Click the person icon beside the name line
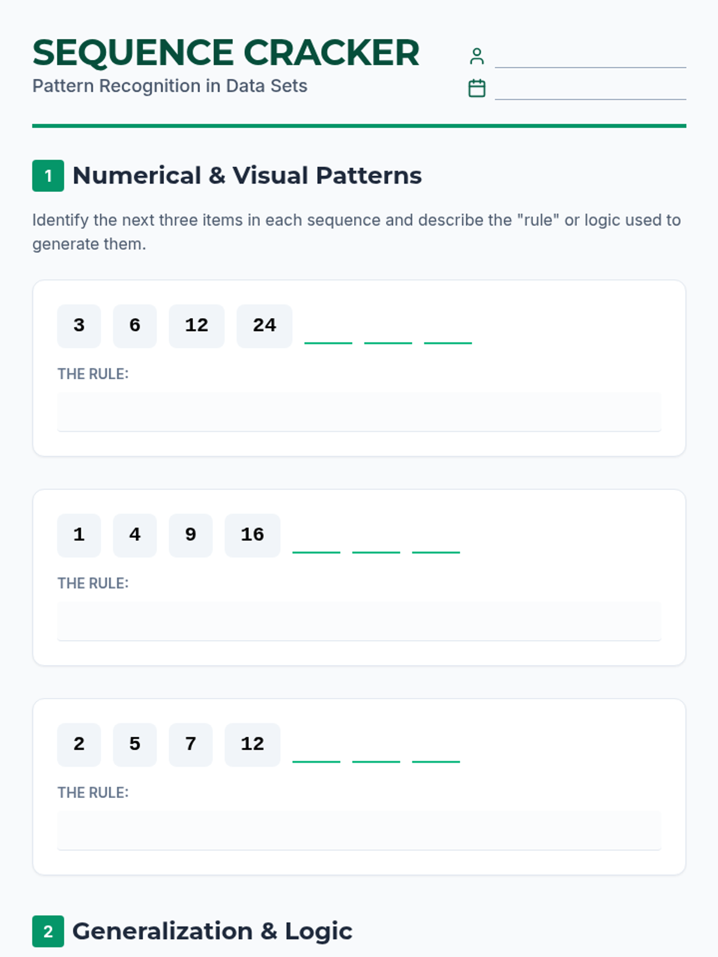Image resolution: width=718 pixels, height=957 pixels. pyautogui.click(x=476, y=56)
